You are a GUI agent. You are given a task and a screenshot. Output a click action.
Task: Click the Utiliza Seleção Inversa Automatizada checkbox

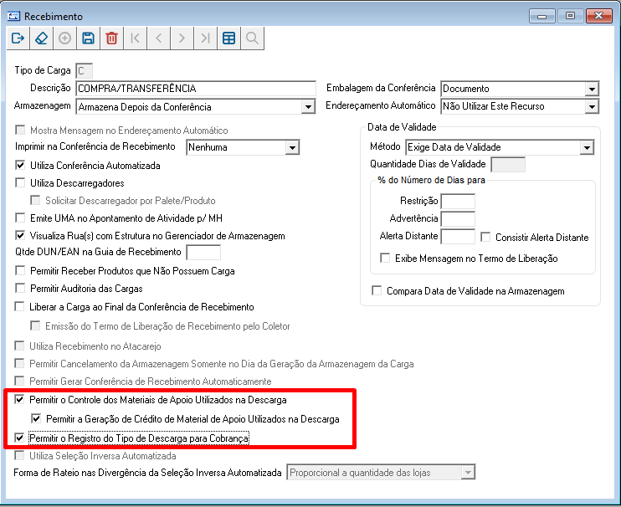coord(19,455)
